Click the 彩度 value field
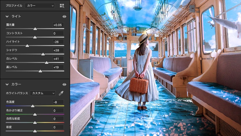 click(x=58, y=127)
